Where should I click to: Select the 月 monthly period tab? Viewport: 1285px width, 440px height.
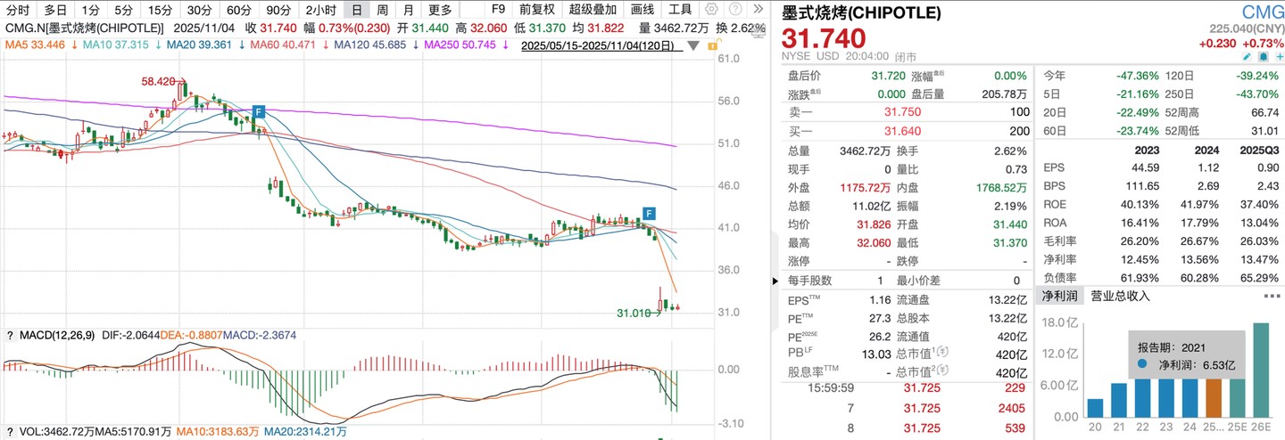pos(408,10)
